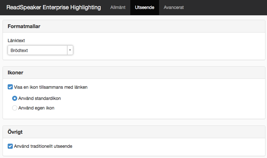Toggle Använd traditionellt utseende checkbox

coord(10,146)
